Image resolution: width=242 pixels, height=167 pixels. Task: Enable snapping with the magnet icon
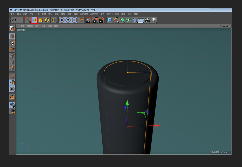(x=12, y=97)
